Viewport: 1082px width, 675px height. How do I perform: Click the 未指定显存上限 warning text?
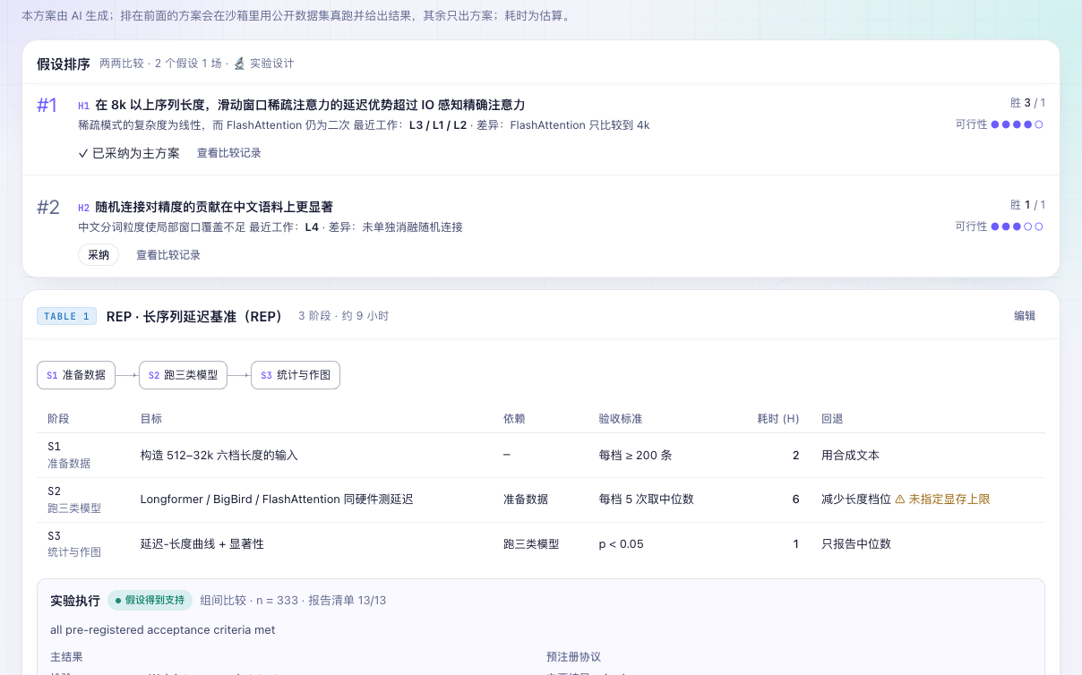click(x=949, y=500)
